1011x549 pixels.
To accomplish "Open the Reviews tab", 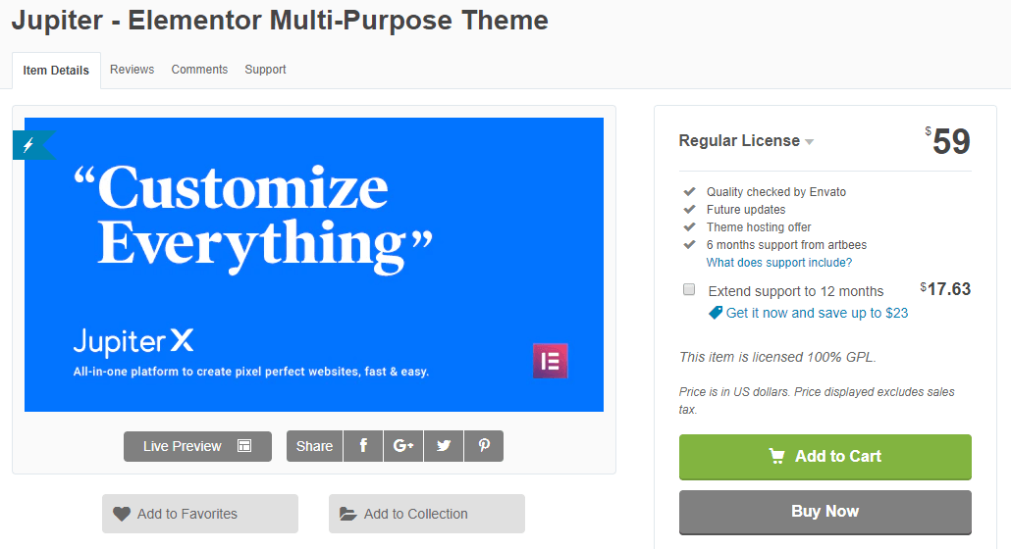I will click(x=133, y=70).
